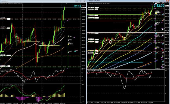Viewport: 170px width, 104px height.
Task: Click the Stoch indicator label in left window
Action: [7, 70]
